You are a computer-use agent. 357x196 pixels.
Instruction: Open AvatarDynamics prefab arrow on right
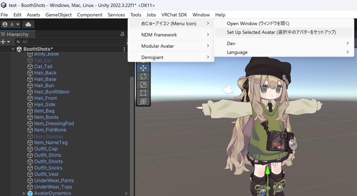pyautogui.click(x=126, y=194)
